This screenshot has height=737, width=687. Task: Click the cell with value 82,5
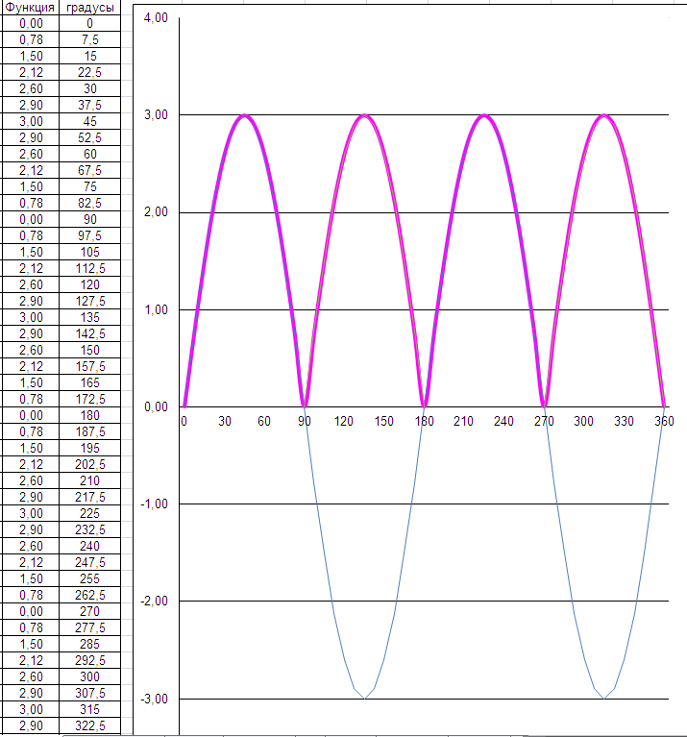[89, 203]
